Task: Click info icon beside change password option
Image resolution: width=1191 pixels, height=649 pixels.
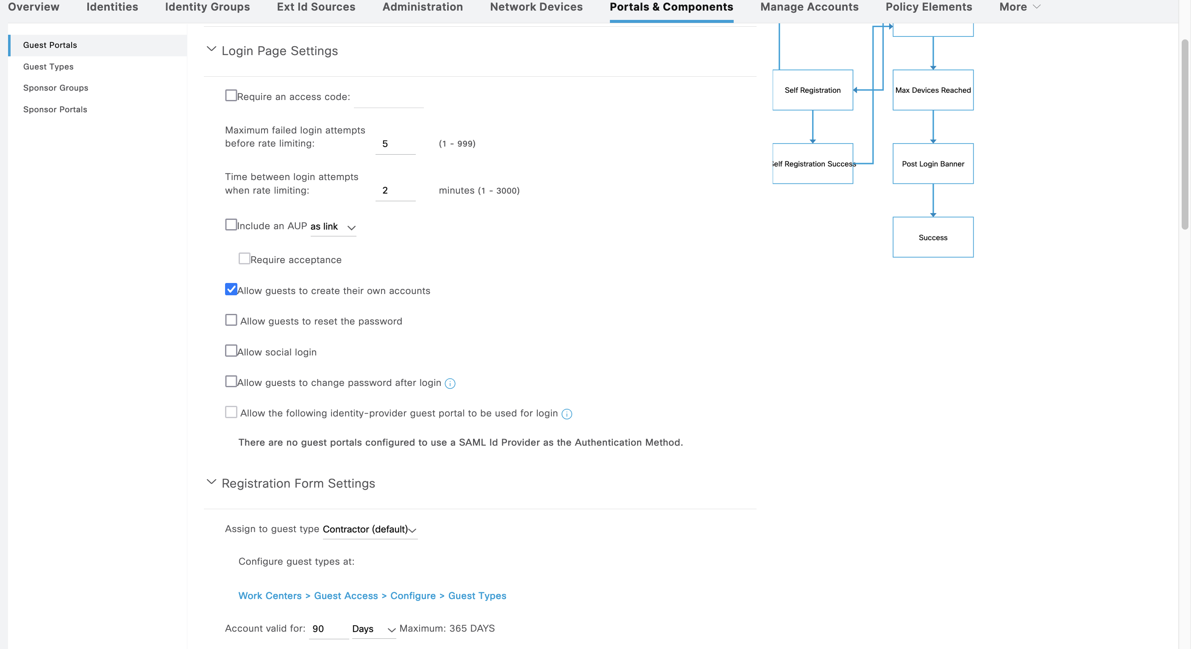Action: point(450,383)
